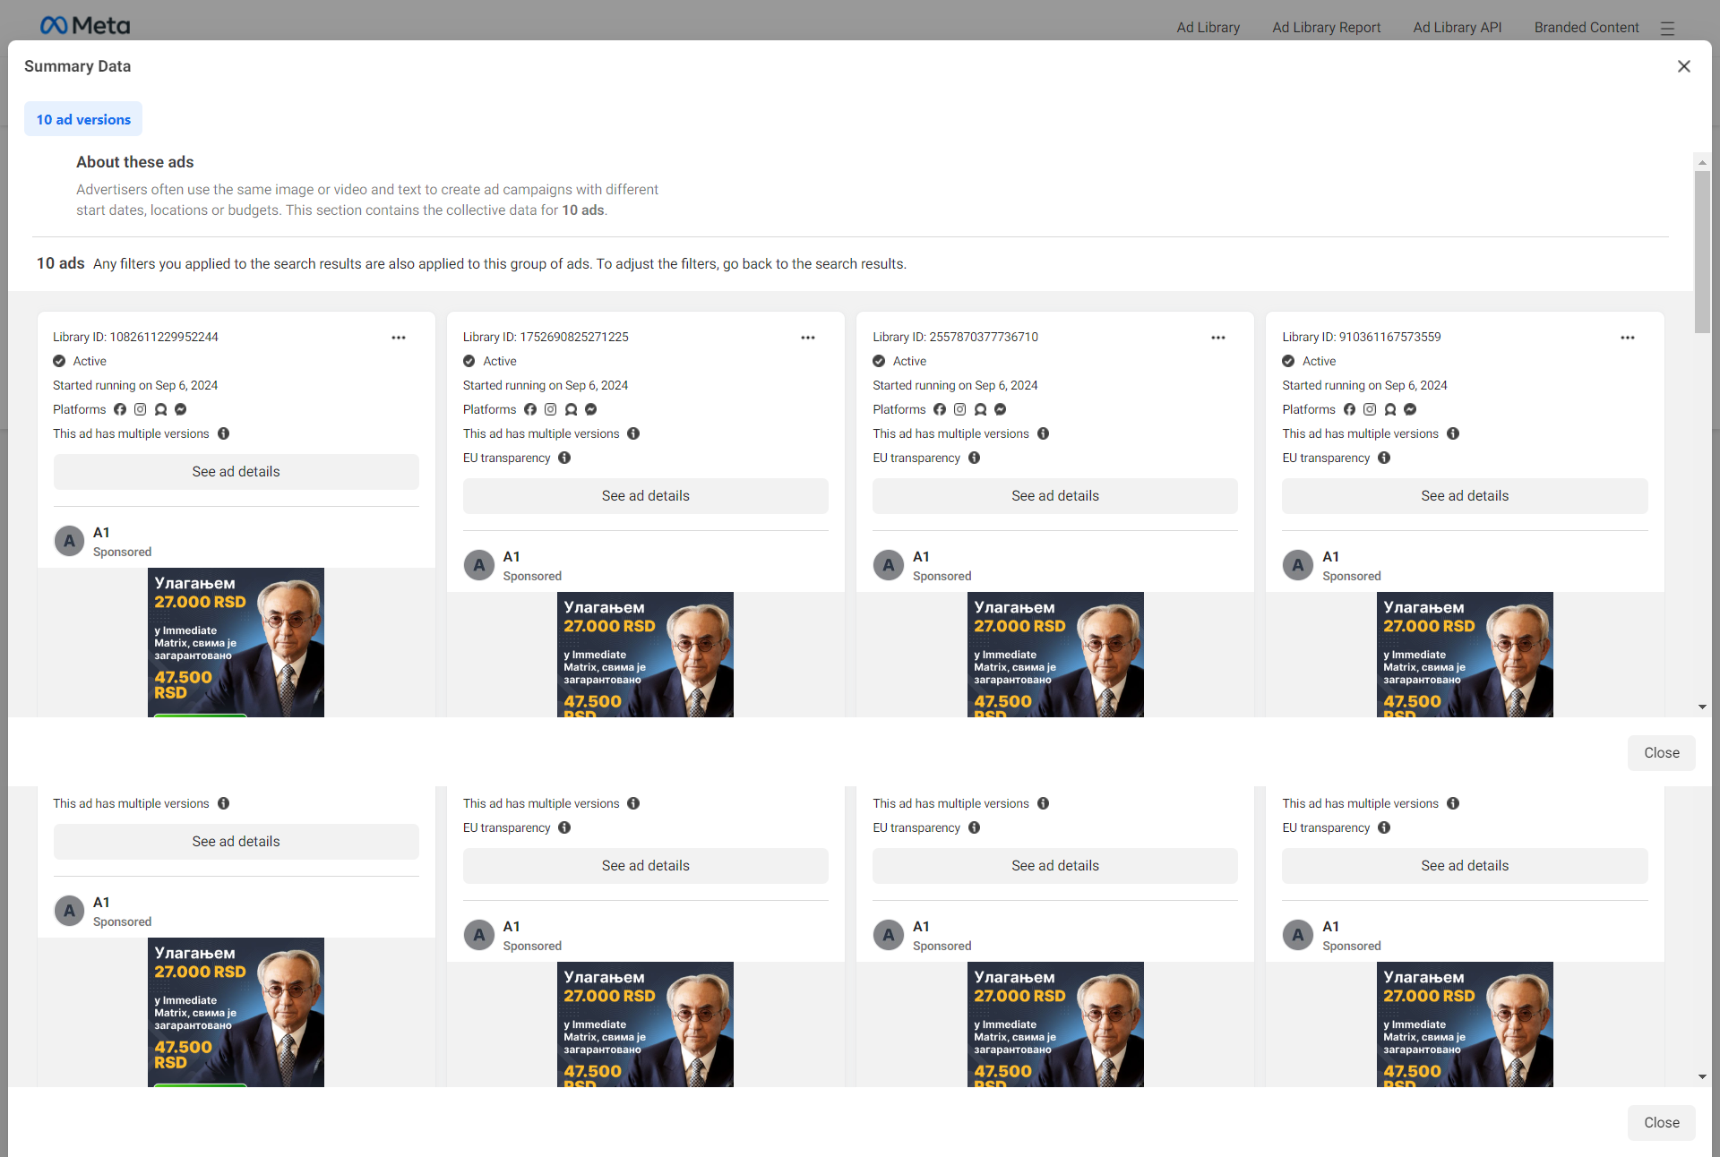The height and width of the screenshot is (1157, 1720).
Task: See ad details for Library ID 1082611229952244
Action: click(x=236, y=472)
